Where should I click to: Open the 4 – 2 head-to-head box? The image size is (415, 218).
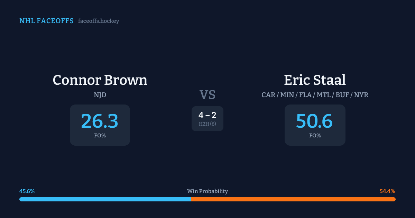tap(207, 119)
